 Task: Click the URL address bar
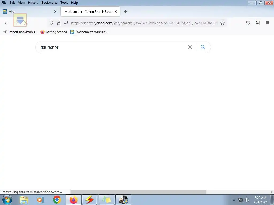(144, 23)
